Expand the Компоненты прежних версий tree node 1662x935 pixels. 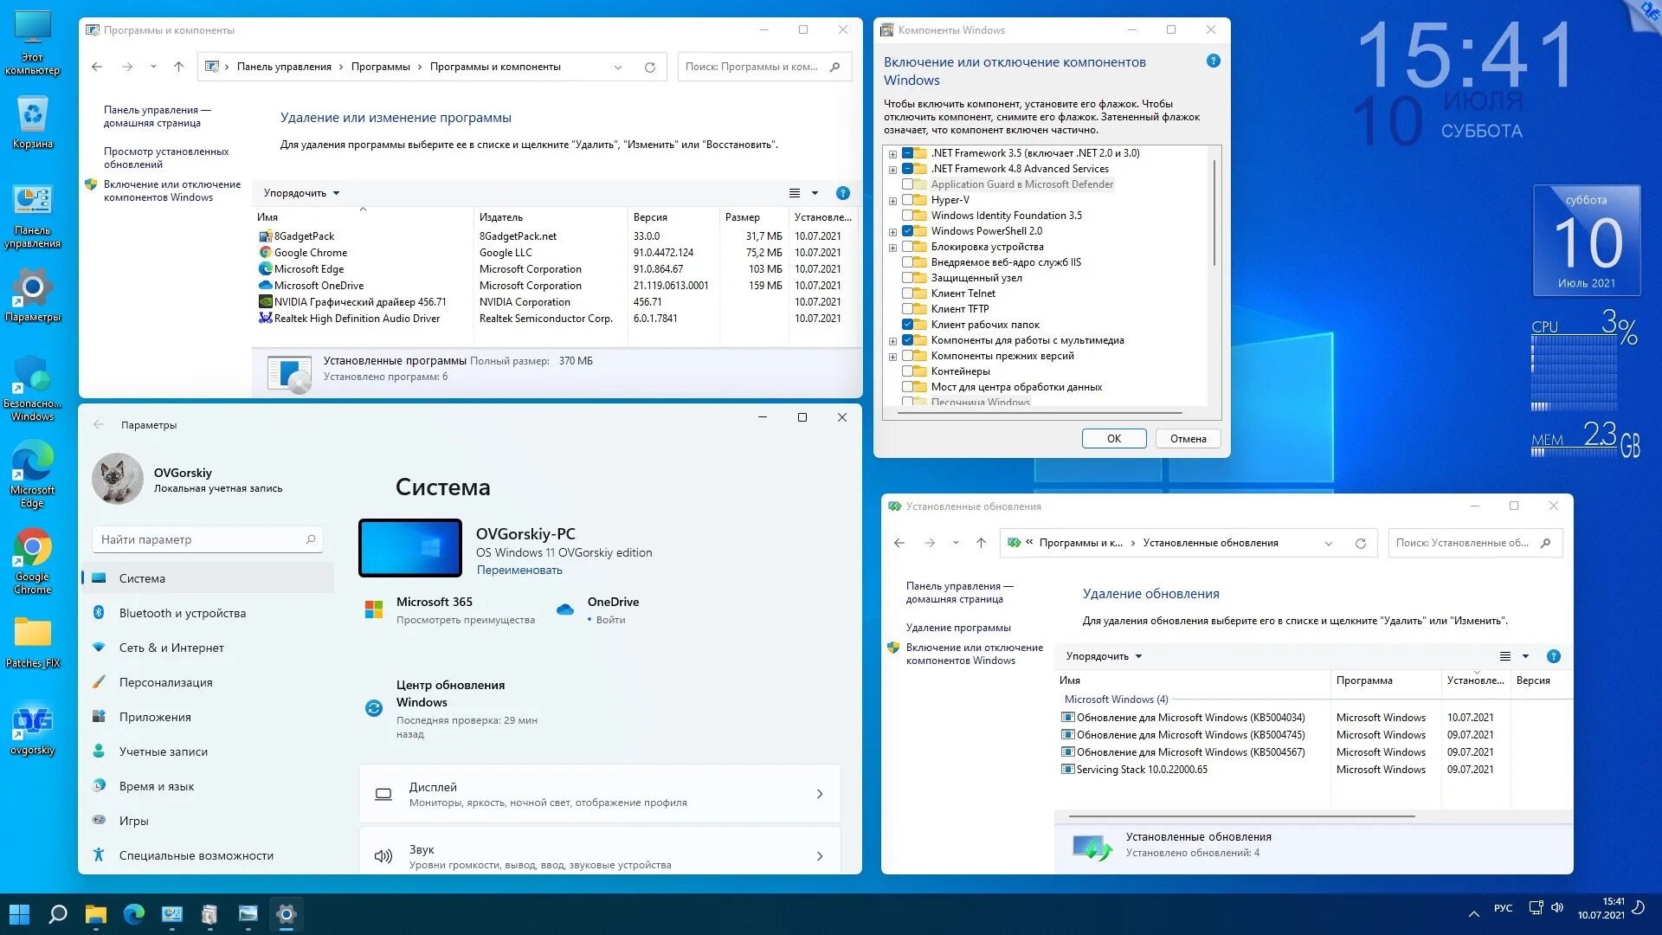(x=894, y=355)
